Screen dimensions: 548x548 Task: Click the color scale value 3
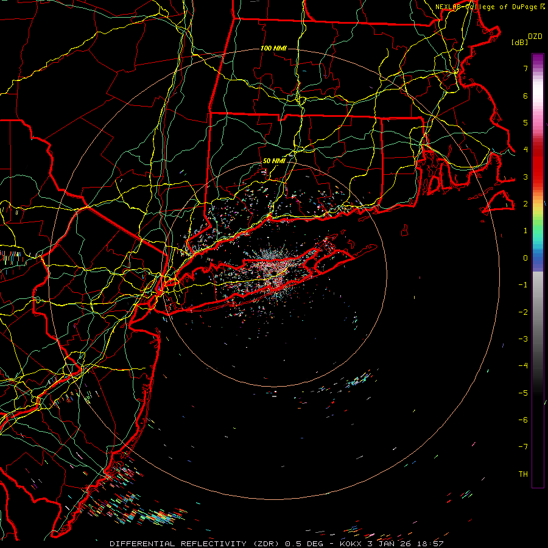coord(525,177)
